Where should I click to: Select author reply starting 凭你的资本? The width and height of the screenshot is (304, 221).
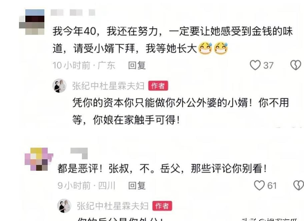[x=181, y=111]
